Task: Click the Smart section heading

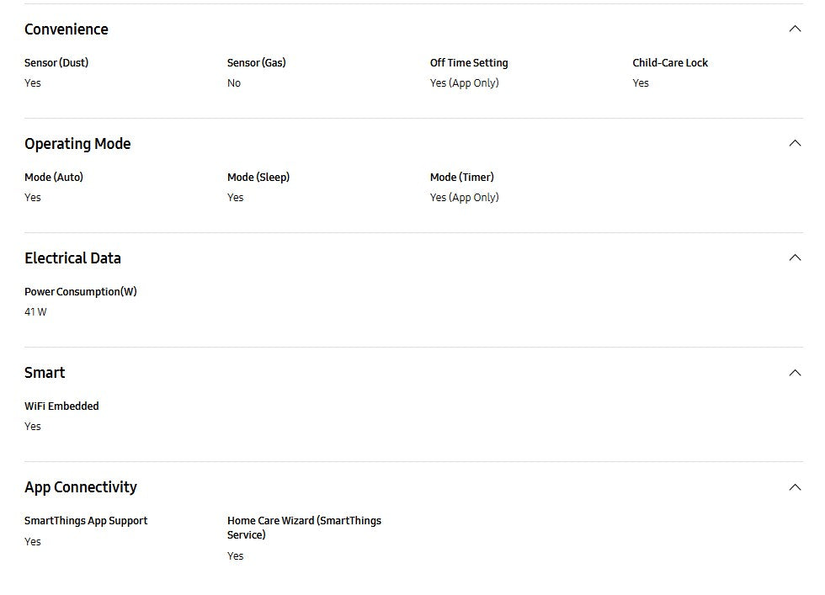Action: [45, 373]
